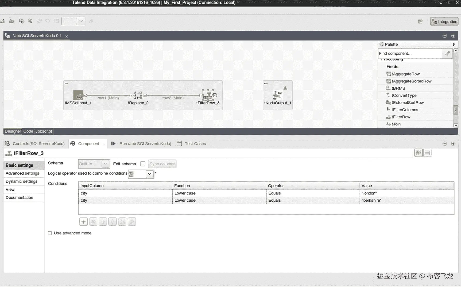Minimize the job editor panel
Image resolution: width=461 pixels, height=287 pixels.
tap(444, 36)
